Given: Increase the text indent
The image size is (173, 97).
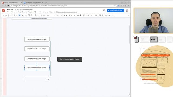Looking at the screenshot, I should (102, 15).
